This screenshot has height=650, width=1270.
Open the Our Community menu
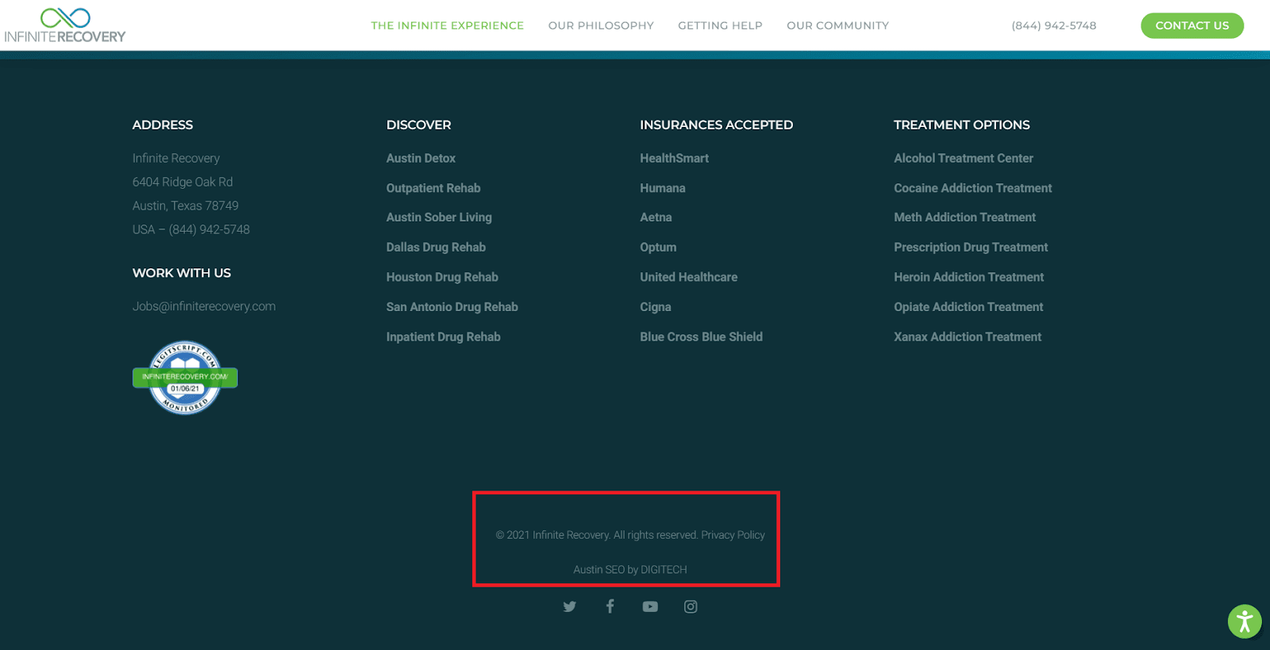coord(837,25)
